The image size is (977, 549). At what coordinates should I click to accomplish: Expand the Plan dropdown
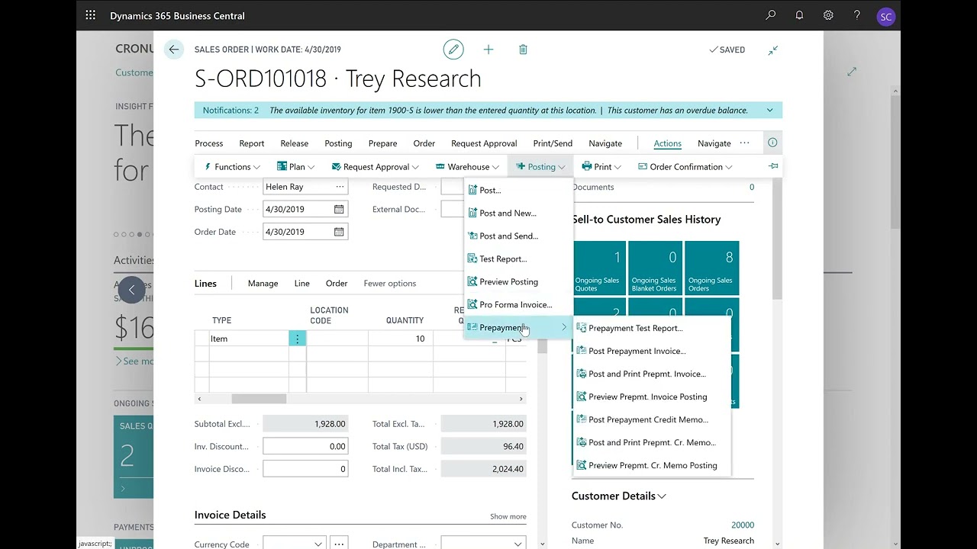pos(296,166)
